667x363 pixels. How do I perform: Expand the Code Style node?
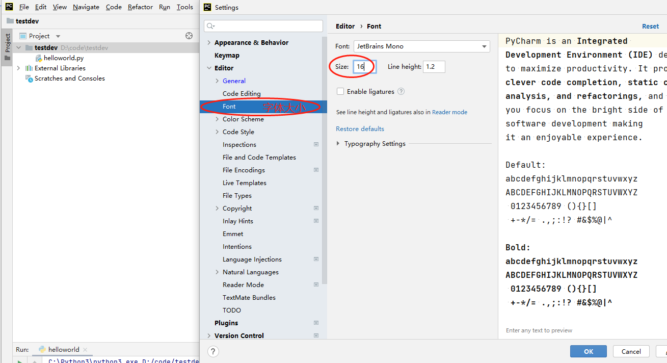click(217, 132)
